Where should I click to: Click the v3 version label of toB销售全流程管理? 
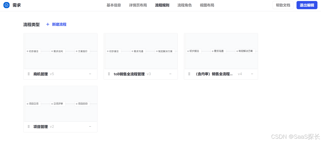click(149, 74)
